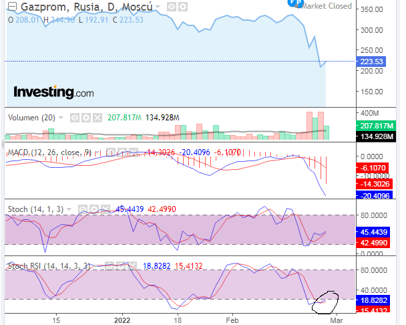Click the -14.3026 signal axis label
The height and width of the screenshot is (325, 406).
tap(375, 184)
